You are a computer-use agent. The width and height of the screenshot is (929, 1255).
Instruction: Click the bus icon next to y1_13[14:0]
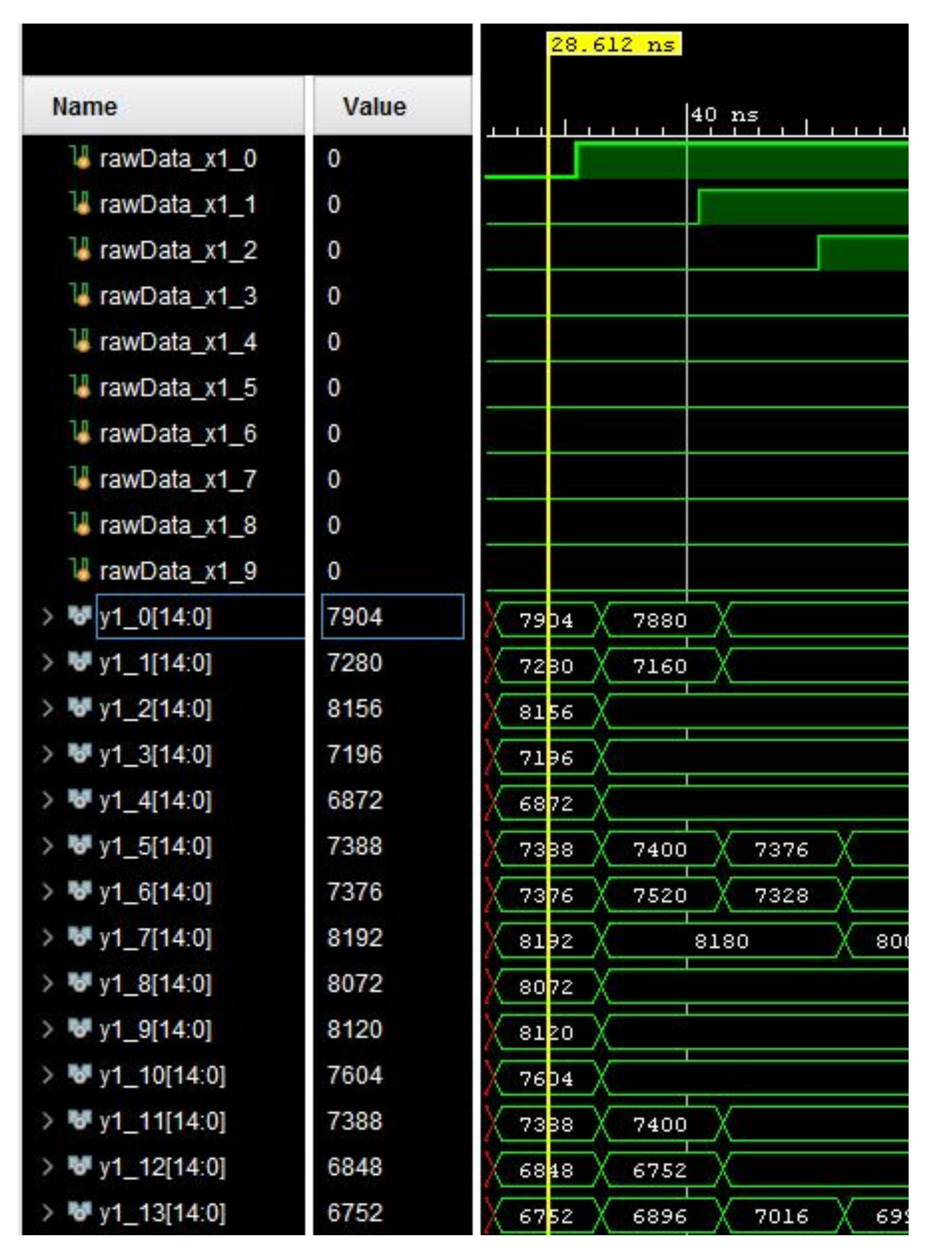coord(80,1212)
